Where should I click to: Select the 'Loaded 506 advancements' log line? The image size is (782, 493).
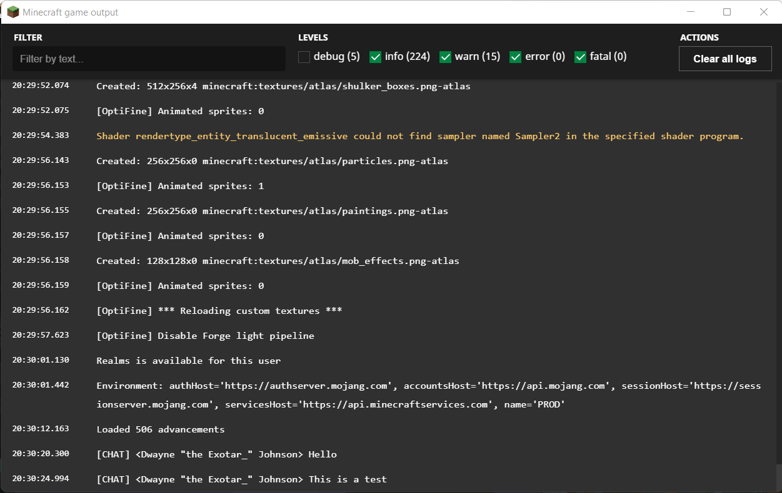coord(160,429)
